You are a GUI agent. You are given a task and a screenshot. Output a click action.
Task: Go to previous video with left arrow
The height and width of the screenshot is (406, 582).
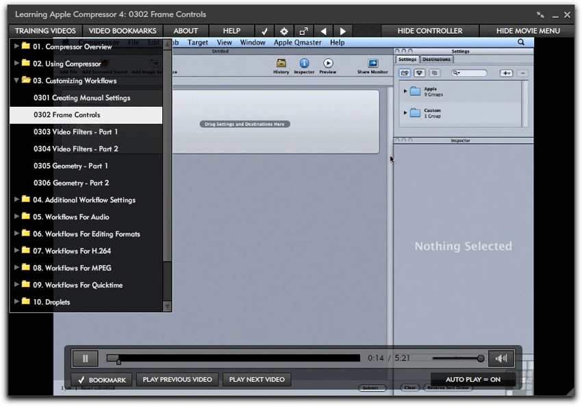tap(323, 31)
